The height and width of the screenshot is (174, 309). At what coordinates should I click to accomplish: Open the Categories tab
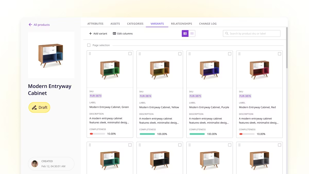click(135, 24)
